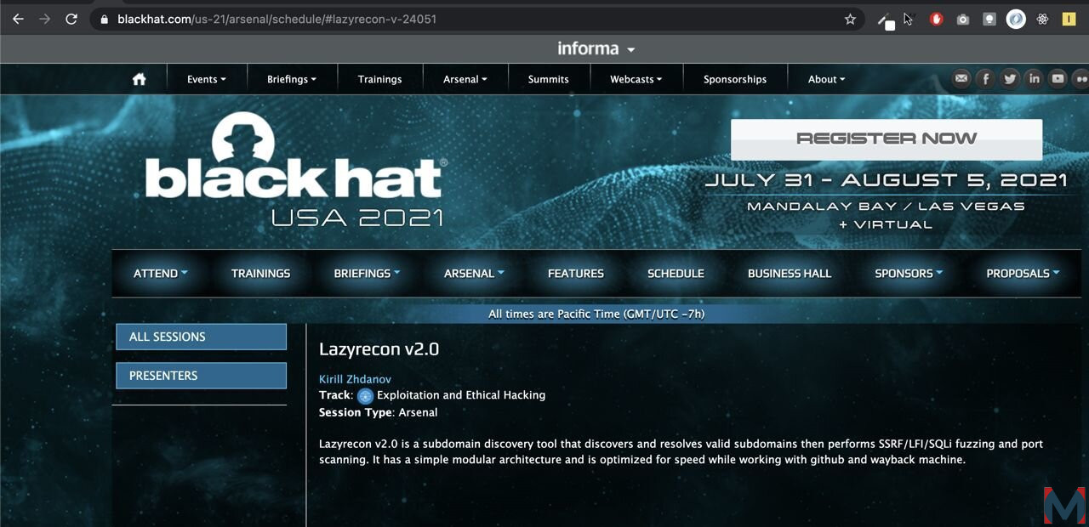The width and height of the screenshot is (1089, 527).
Task: Go to the SCHEDULE page
Action: click(x=676, y=274)
